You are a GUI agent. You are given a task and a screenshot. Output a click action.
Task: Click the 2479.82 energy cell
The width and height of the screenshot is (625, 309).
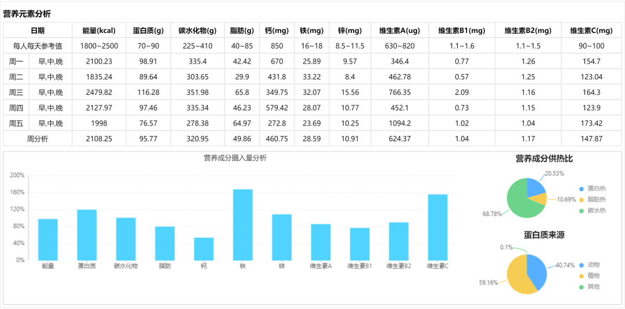tap(99, 93)
